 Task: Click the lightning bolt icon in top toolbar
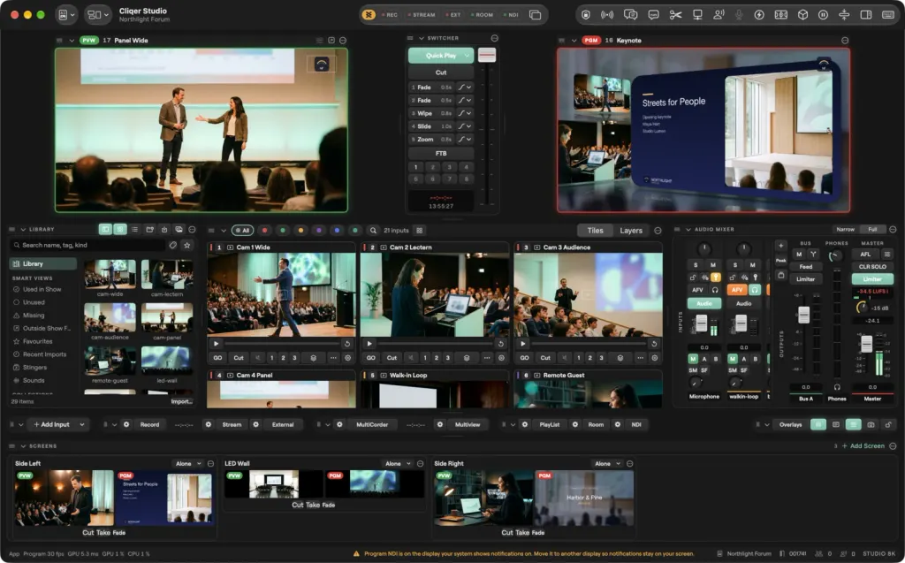click(x=759, y=15)
